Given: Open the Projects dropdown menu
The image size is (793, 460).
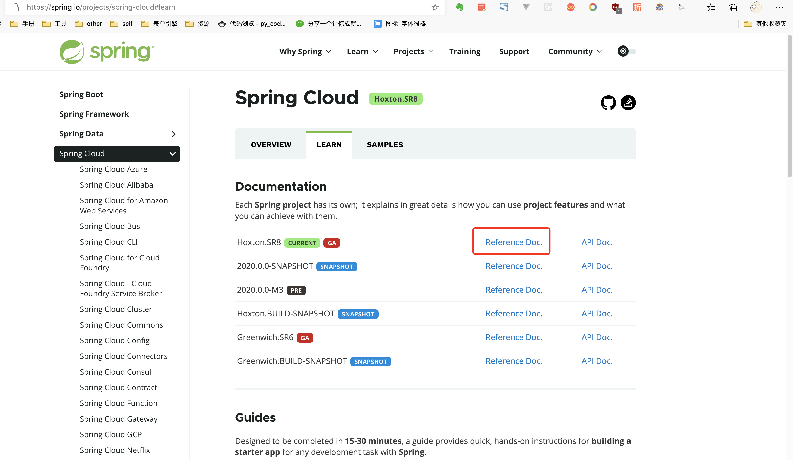Looking at the screenshot, I should coord(413,51).
